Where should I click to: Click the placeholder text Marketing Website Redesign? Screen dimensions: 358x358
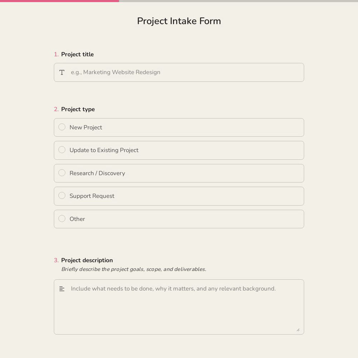(x=115, y=72)
